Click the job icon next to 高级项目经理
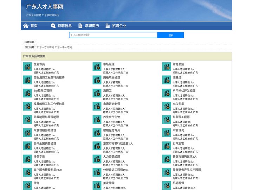This screenshot has height=190, width=253. click(97, 80)
